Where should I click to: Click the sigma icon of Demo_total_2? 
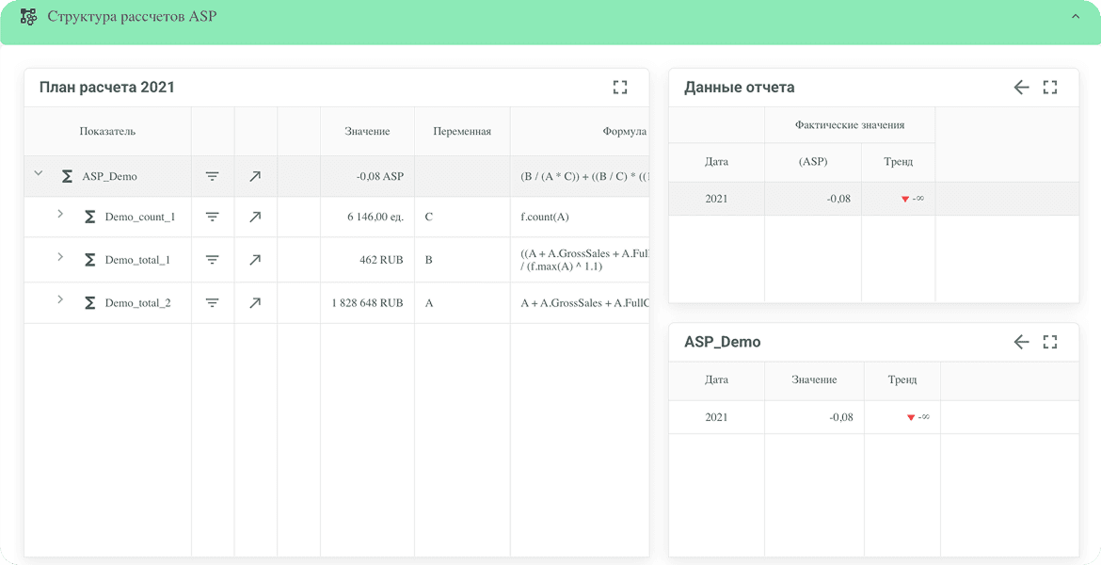pos(90,303)
